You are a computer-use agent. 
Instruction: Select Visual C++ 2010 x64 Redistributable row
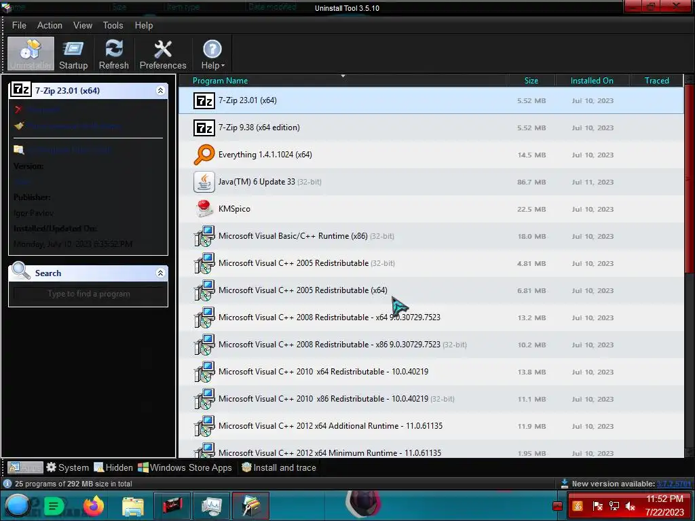[431, 372]
